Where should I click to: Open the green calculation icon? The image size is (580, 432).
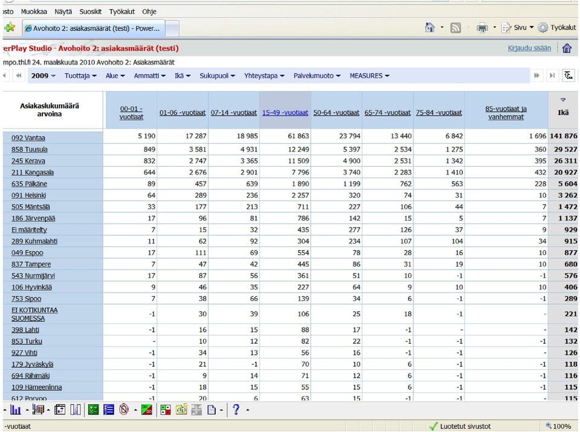(93, 410)
